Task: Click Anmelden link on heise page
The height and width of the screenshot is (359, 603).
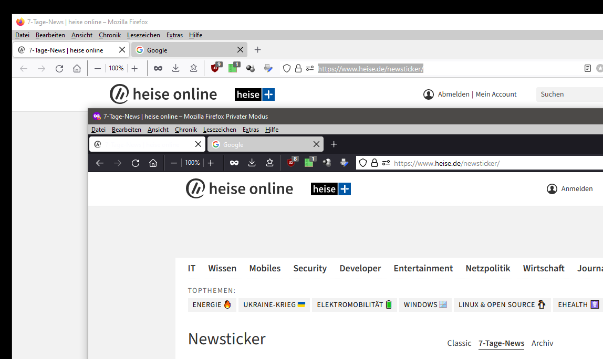Action: [576, 189]
